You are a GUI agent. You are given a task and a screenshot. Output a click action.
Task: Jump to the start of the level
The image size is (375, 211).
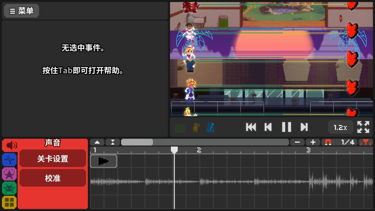coord(251,127)
